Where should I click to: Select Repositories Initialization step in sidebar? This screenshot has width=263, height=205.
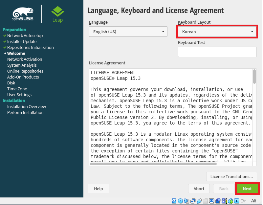pyautogui.click(x=30, y=48)
